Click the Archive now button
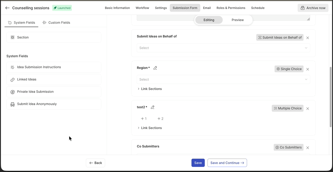Image resolution: width=333 pixels, height=172 pixels. pos(313,8)
